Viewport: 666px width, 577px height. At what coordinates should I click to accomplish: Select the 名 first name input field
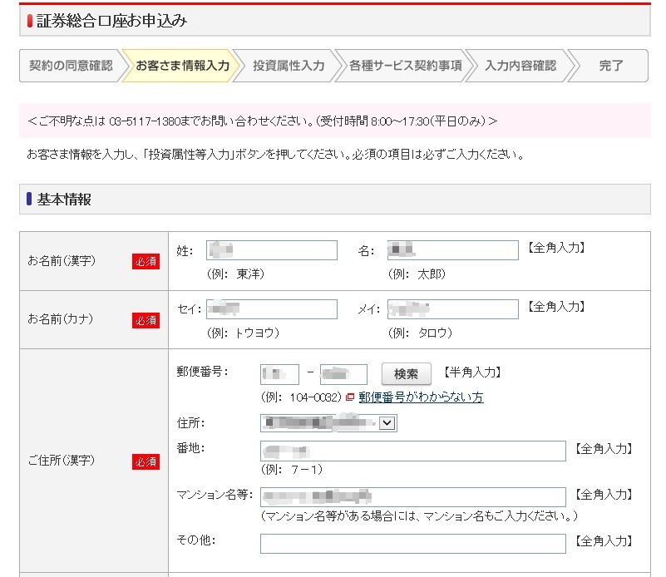coord(453,249)
